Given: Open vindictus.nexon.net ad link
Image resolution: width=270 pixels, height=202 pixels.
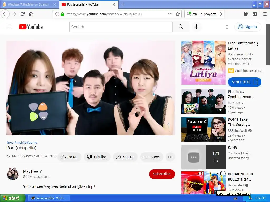Looking at the screenshot, I should [x=248, y=70].
